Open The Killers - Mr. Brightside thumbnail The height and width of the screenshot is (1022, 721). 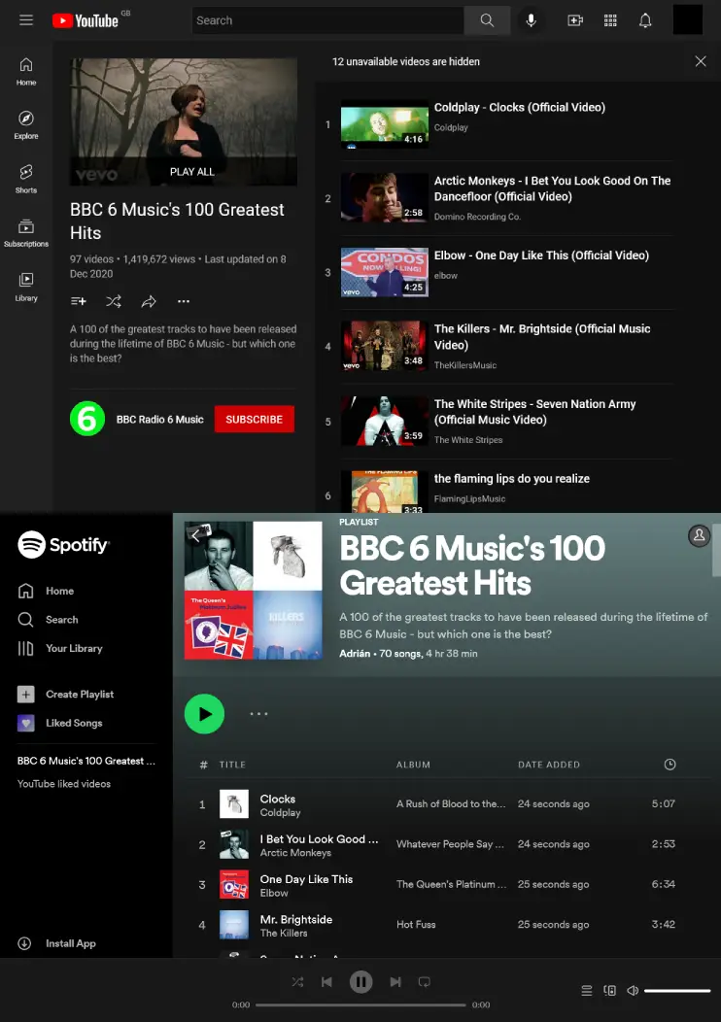pos(385,346)
